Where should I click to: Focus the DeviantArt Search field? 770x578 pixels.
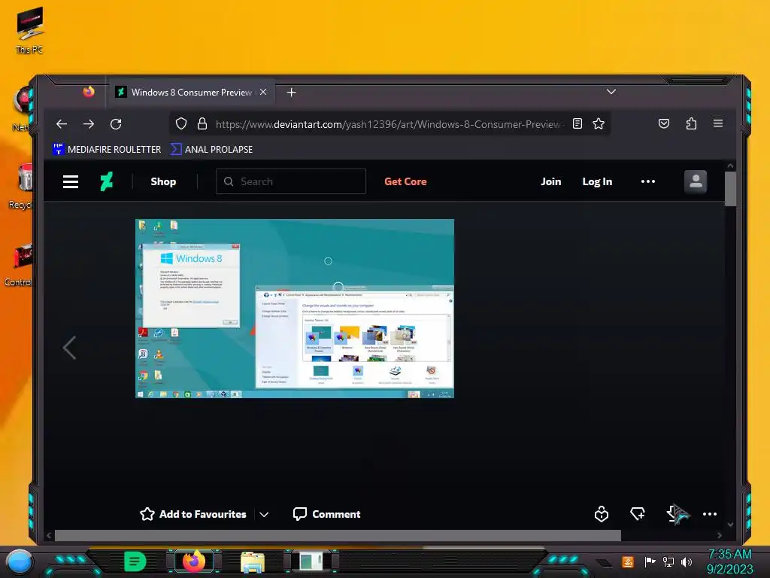tap(291, 181)
